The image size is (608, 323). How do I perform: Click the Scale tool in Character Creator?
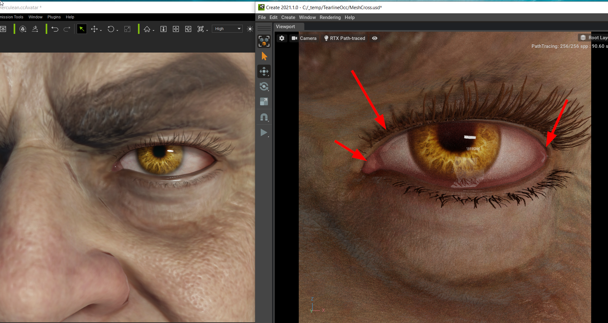point(127,29)
